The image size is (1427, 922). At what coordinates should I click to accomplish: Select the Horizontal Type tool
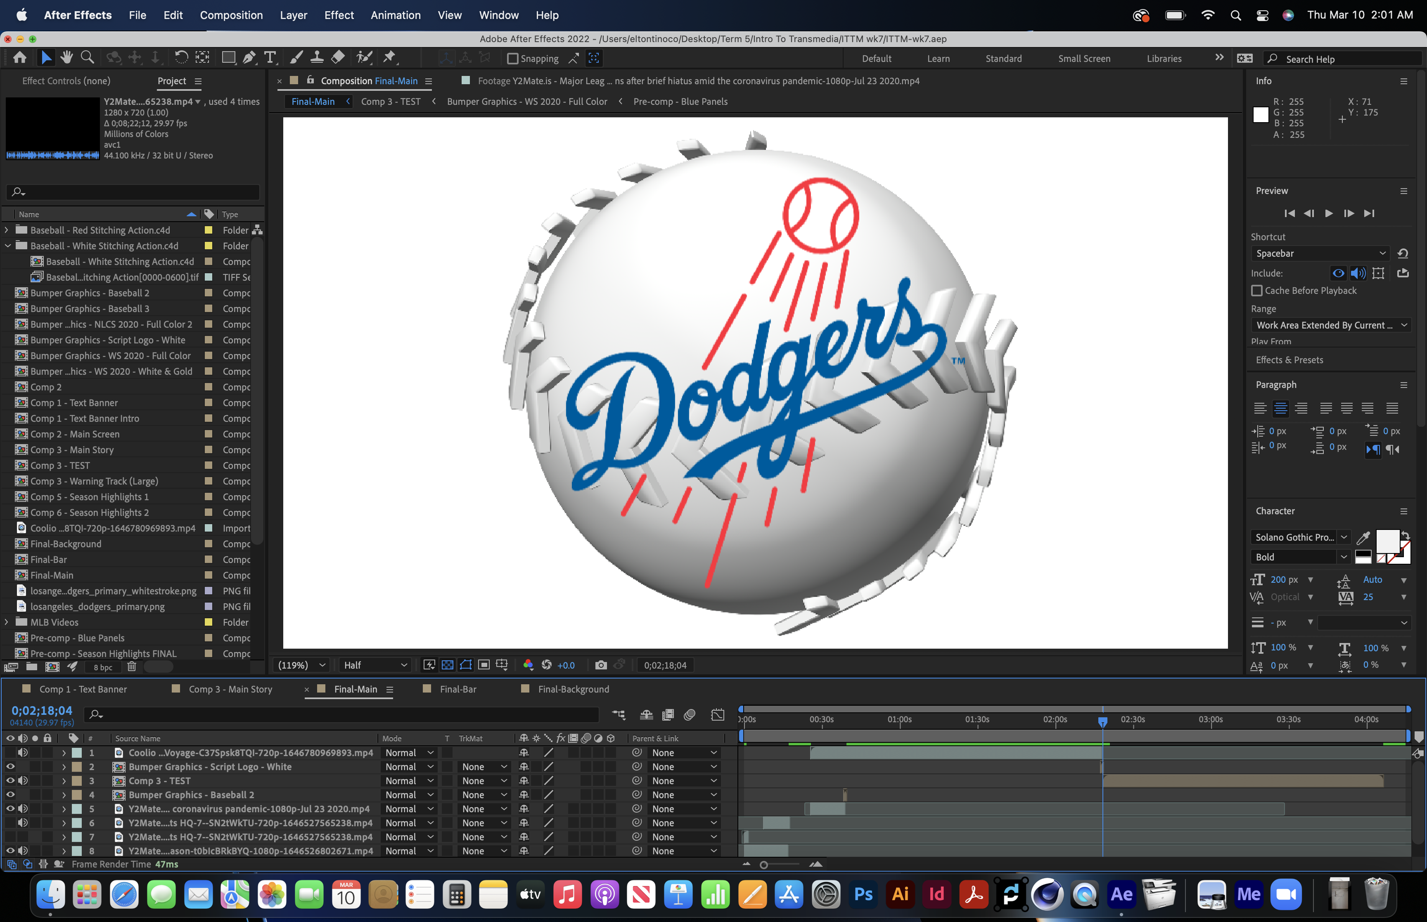(270, 57)
